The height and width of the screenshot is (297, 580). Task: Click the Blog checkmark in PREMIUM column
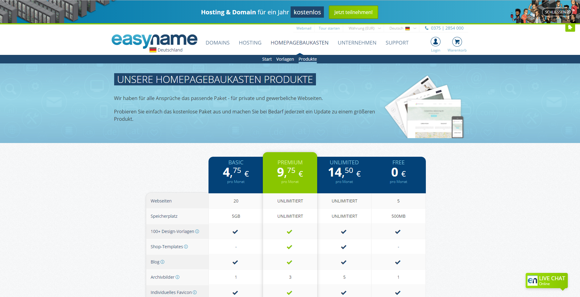point(289,262)
